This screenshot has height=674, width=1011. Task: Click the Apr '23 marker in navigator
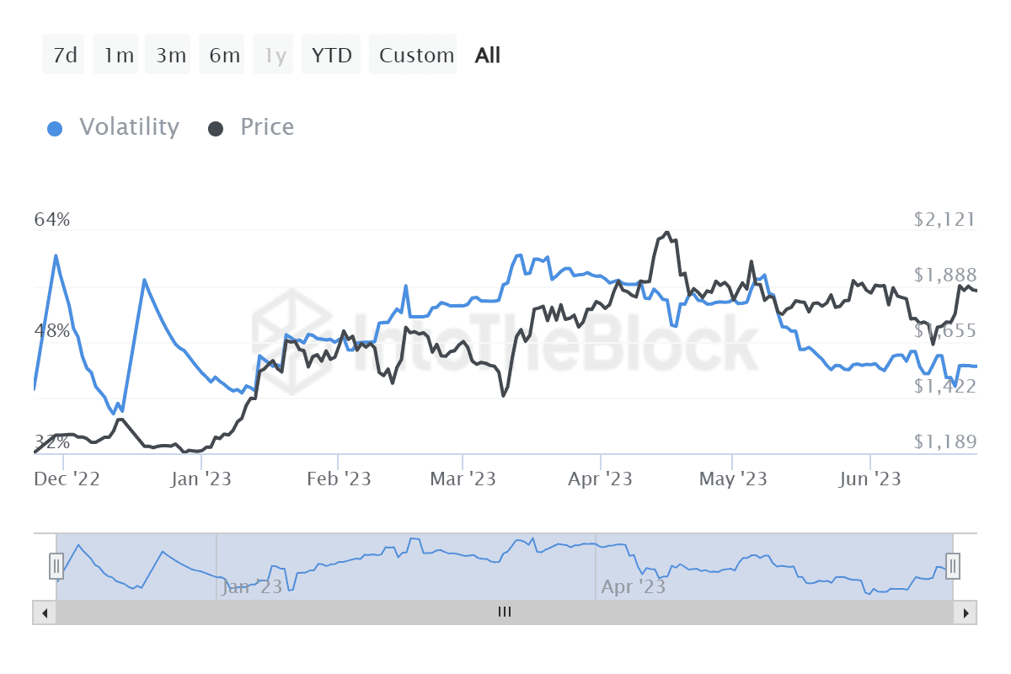pyautogui.click(x=632, y=586)
